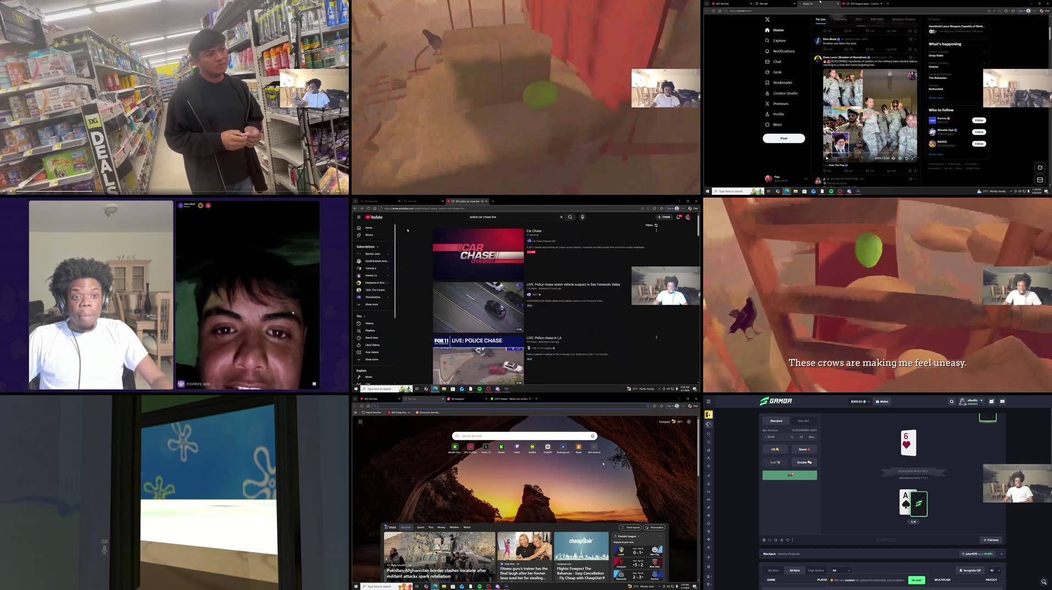Switch to the Side Bet tab in blackjack

click(x=804, y=420)
